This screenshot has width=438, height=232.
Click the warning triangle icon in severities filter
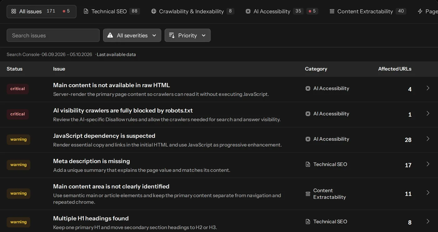point(110,35)
